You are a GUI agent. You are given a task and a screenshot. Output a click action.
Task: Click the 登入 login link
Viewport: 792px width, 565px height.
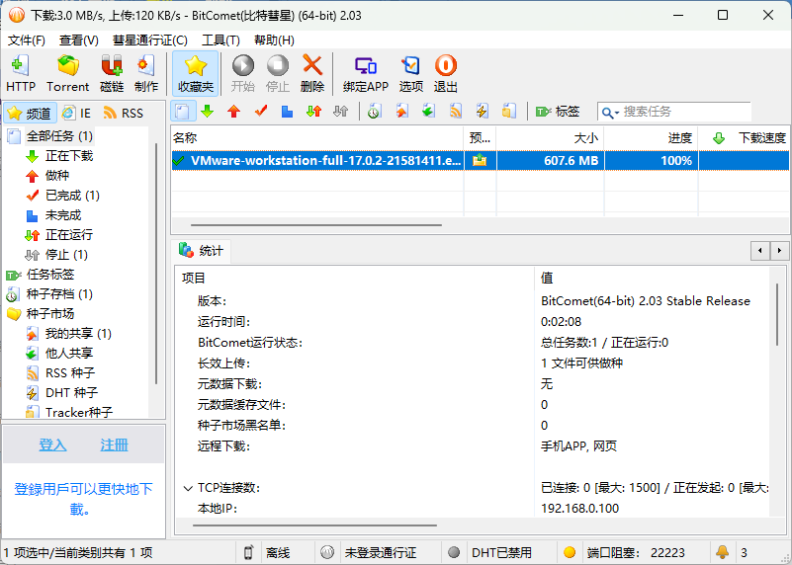tap(52, 444)
